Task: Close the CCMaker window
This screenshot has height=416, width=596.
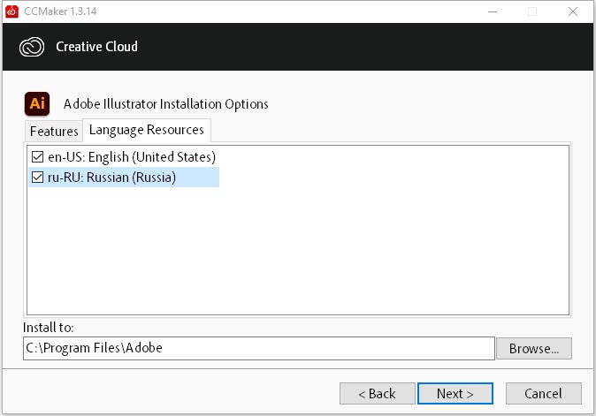Action: pyautogui.click(x=573, y=11)
